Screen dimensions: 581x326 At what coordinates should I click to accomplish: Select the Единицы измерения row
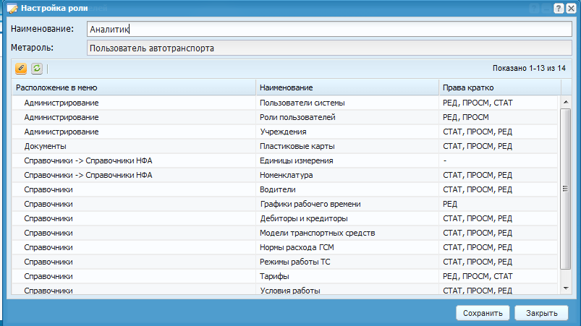click(x=284, y=160)
